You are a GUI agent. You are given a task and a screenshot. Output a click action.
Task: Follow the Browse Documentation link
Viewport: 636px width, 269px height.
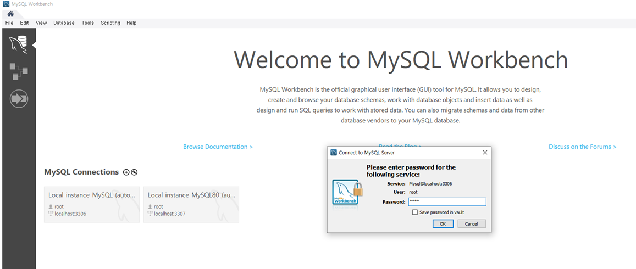pos(218,147)
